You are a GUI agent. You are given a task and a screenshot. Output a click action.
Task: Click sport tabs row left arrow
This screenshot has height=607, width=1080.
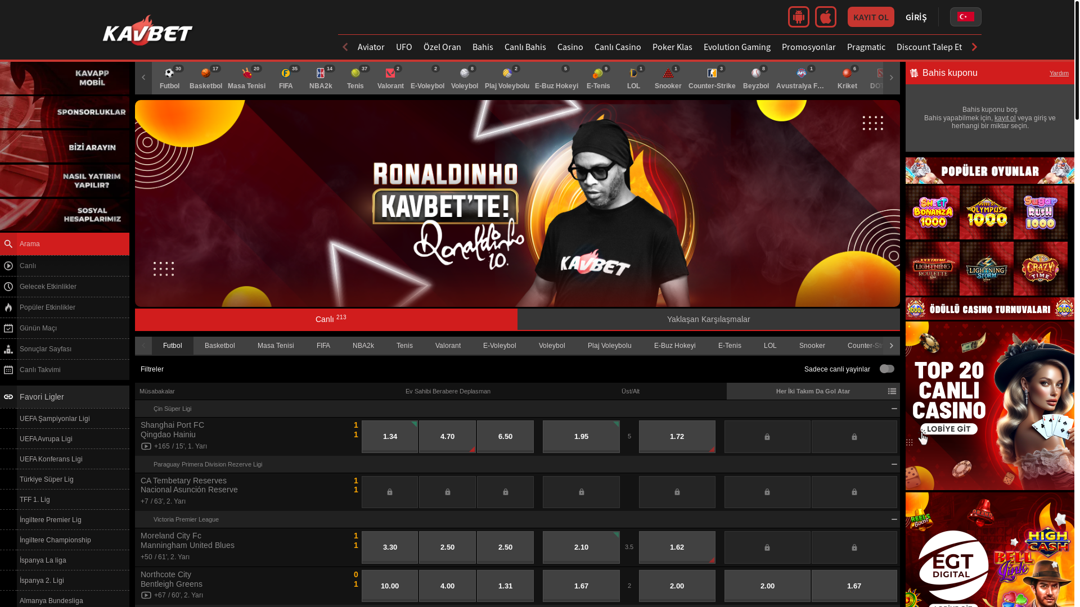(x=143, y=346)
